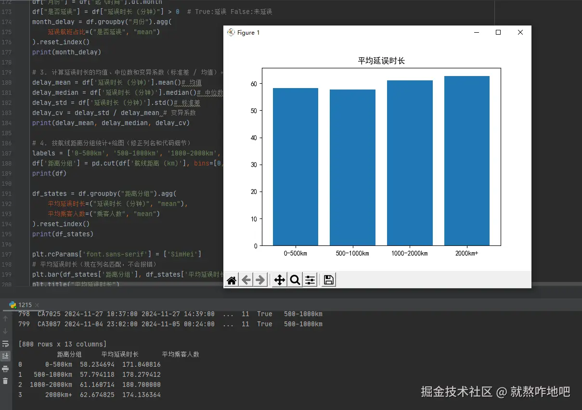Image resolution: width=582 pixels, height=410 pixels.
Task: Click the y-axis tick label 30
Action: 255,165
